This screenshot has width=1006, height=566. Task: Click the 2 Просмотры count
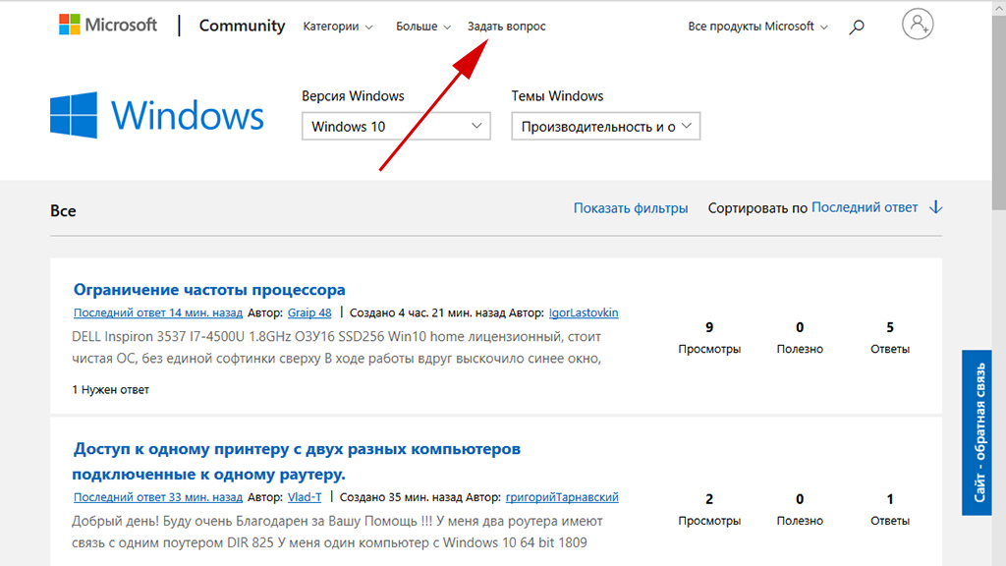(x=709, y=509)
